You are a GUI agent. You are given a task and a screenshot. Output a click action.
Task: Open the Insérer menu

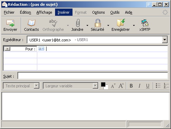[64, 12]
